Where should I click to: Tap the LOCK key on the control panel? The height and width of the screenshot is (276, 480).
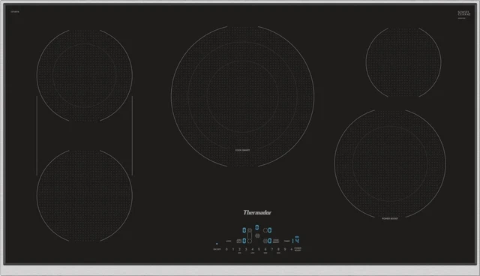pos(228,241)
